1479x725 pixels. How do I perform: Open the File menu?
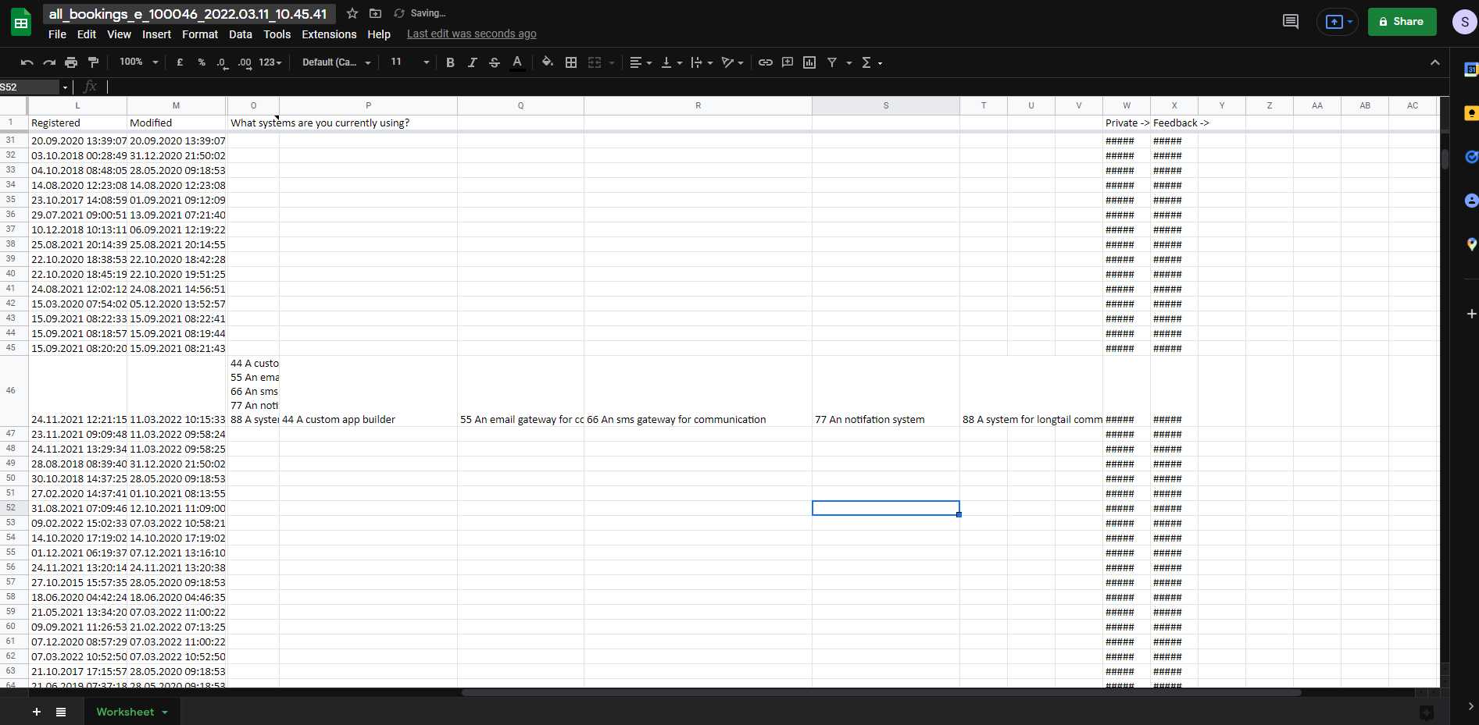(x=57, y=34)
